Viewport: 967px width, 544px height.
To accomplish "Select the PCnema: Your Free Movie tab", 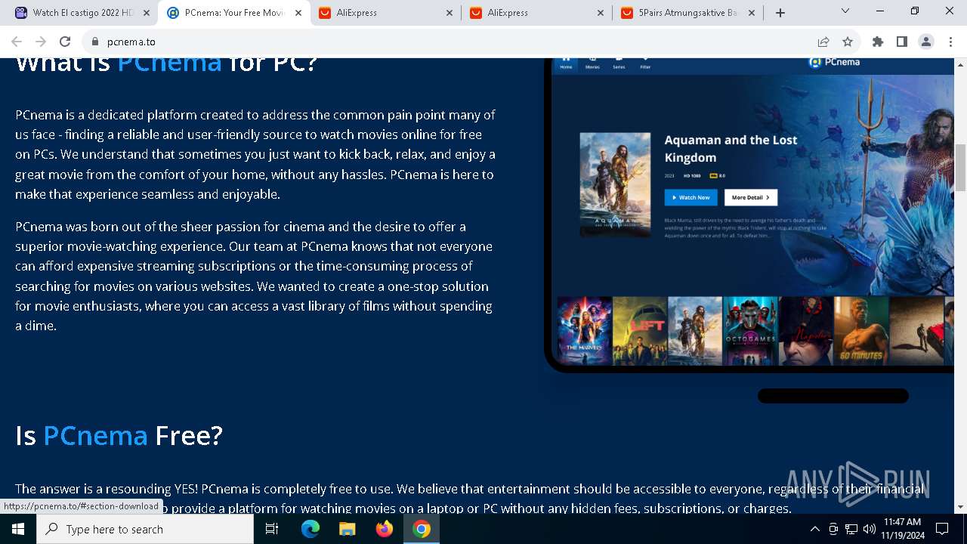I will pos(233,13).
